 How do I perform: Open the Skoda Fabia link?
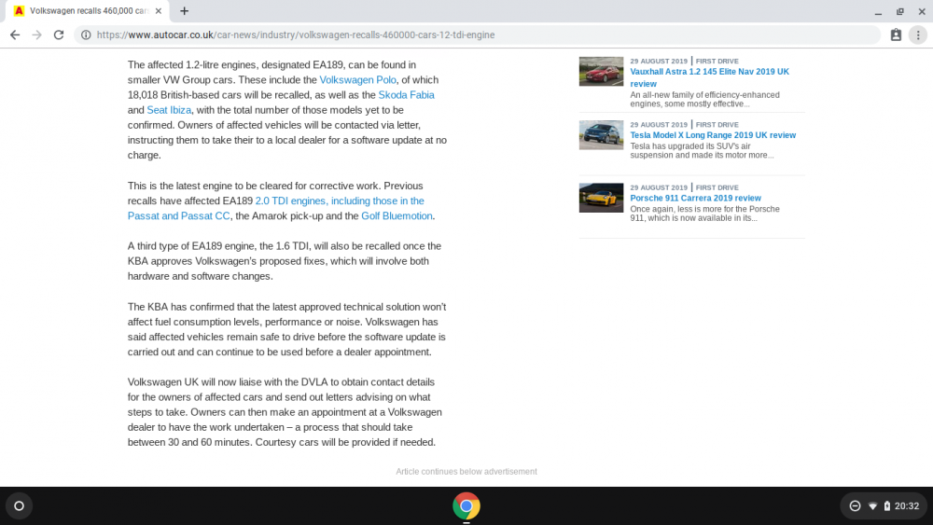(407, 95)
